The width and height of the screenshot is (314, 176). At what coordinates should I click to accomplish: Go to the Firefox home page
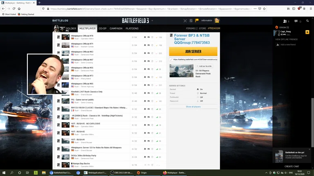pyautogui.click(x=19, y=9)
